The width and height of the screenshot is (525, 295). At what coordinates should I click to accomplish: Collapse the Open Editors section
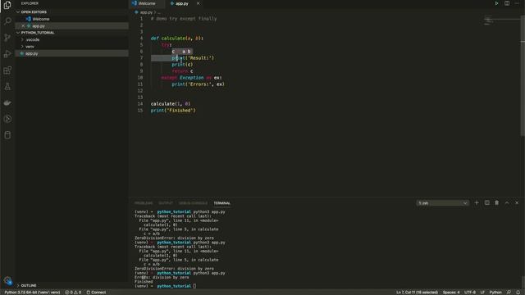click(x=18, y=12)
